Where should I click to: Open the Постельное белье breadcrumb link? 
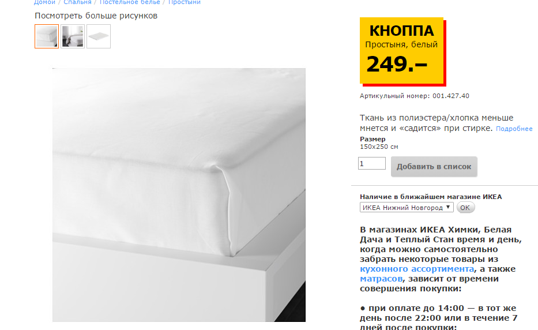click(x=130, y=2)
